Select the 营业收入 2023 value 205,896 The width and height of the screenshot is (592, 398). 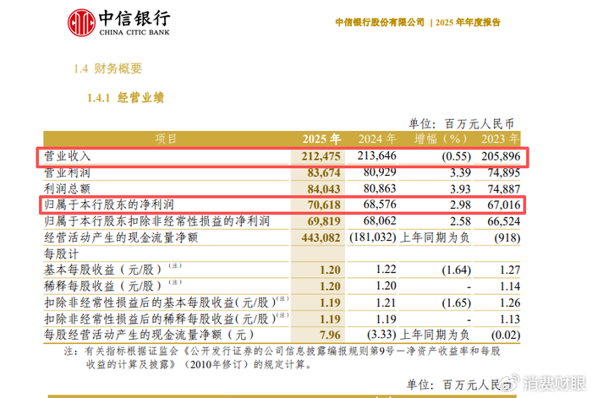click(501, 156)
